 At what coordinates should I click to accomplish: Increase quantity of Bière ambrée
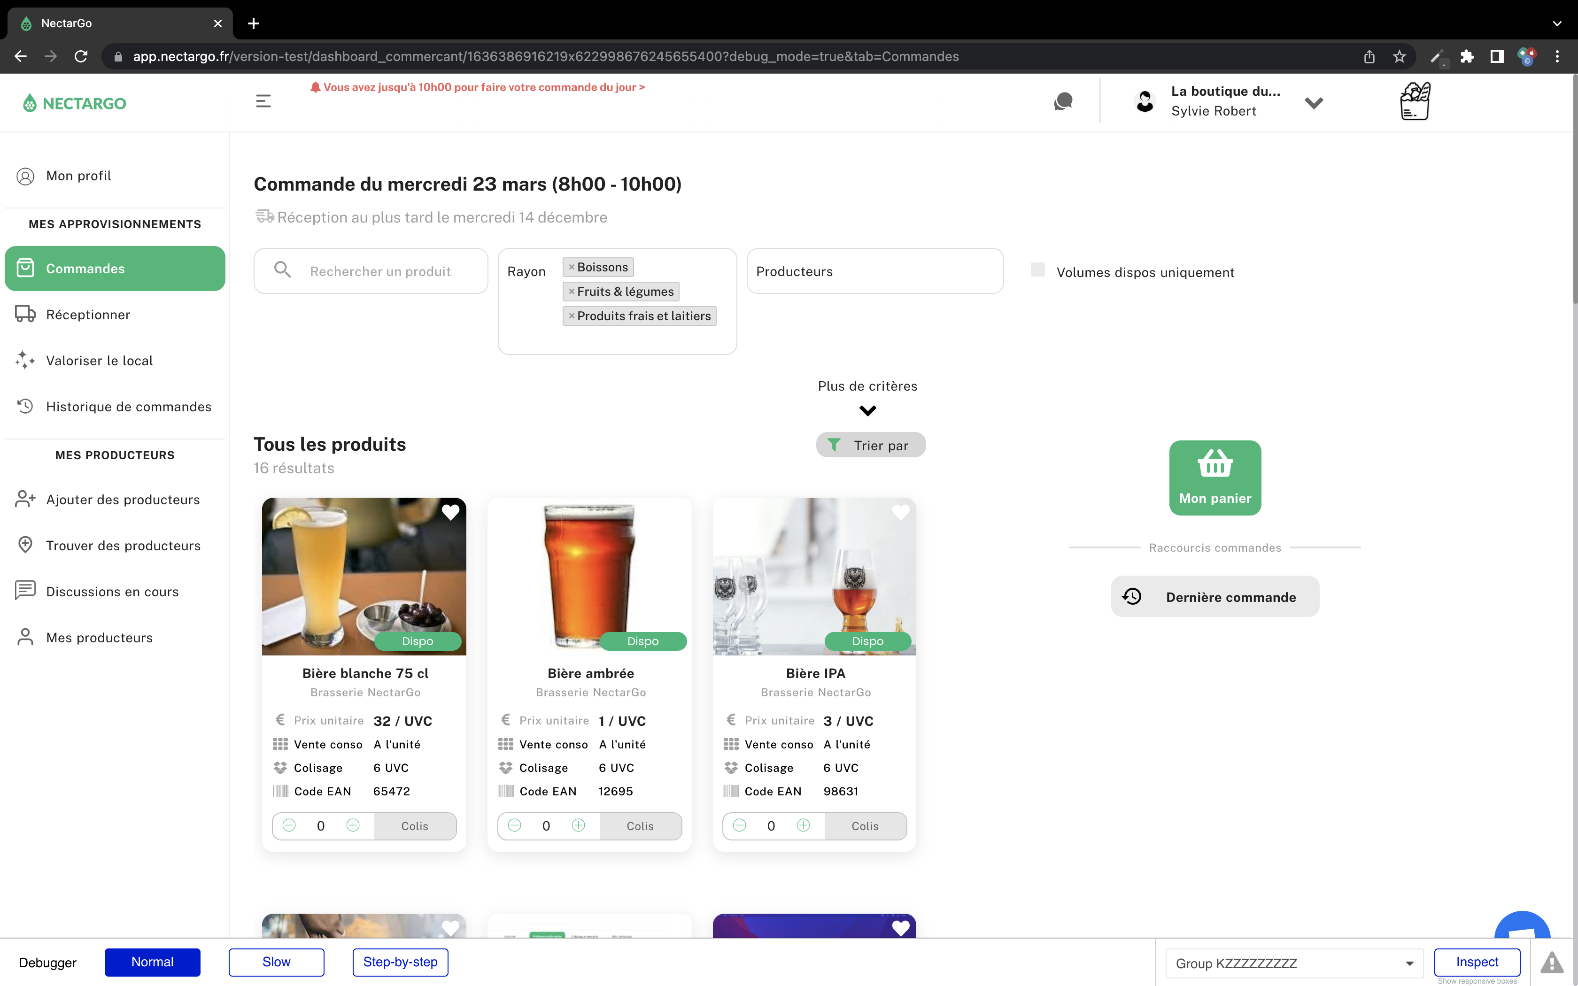pyautogui.click(x=579, y=825)
